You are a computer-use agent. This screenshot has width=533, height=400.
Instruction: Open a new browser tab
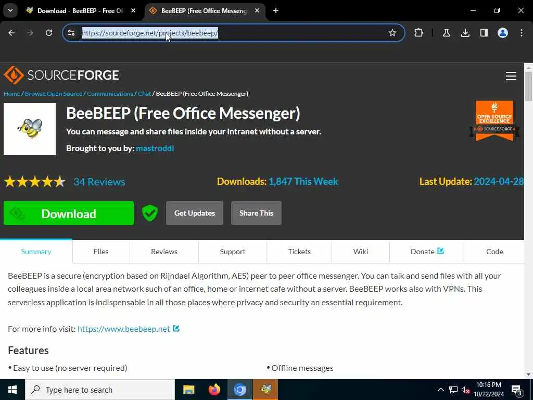pos(276,11)
